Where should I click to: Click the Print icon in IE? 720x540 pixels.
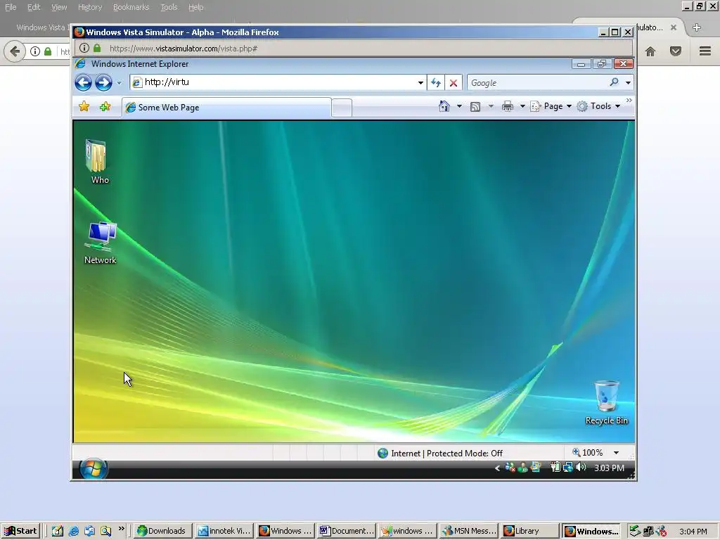tap(508, 107)
